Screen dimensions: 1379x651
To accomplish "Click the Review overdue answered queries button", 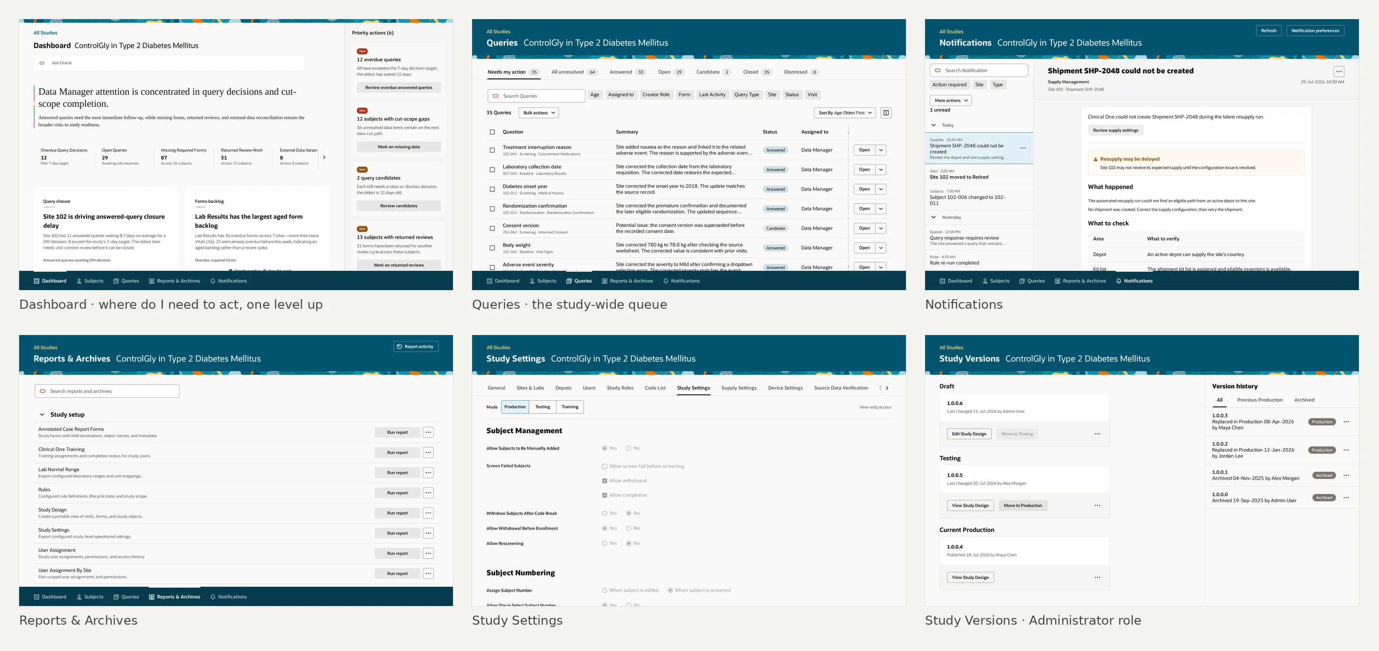I will (x=399, y=88).
